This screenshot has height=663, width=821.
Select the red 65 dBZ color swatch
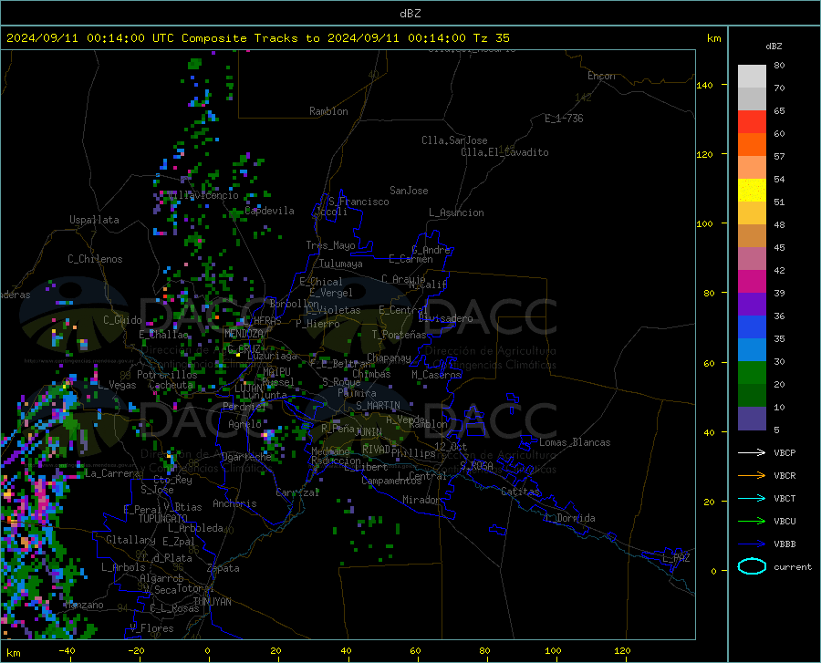pyautogui.click(x=752, y=122)
